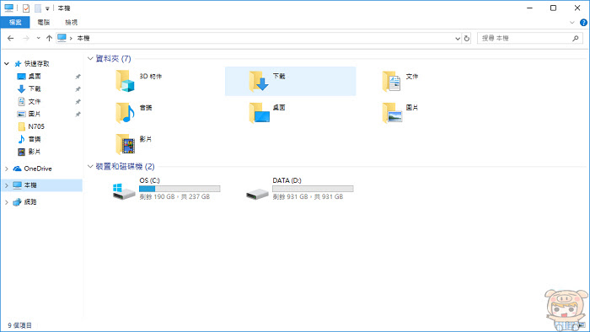Expand the 網路 tree node
Viewport: 590px width, 332px height.
click(7, 202)
